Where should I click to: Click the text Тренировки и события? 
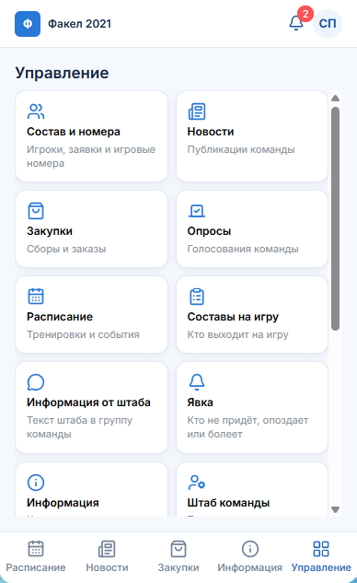[83, 334]
